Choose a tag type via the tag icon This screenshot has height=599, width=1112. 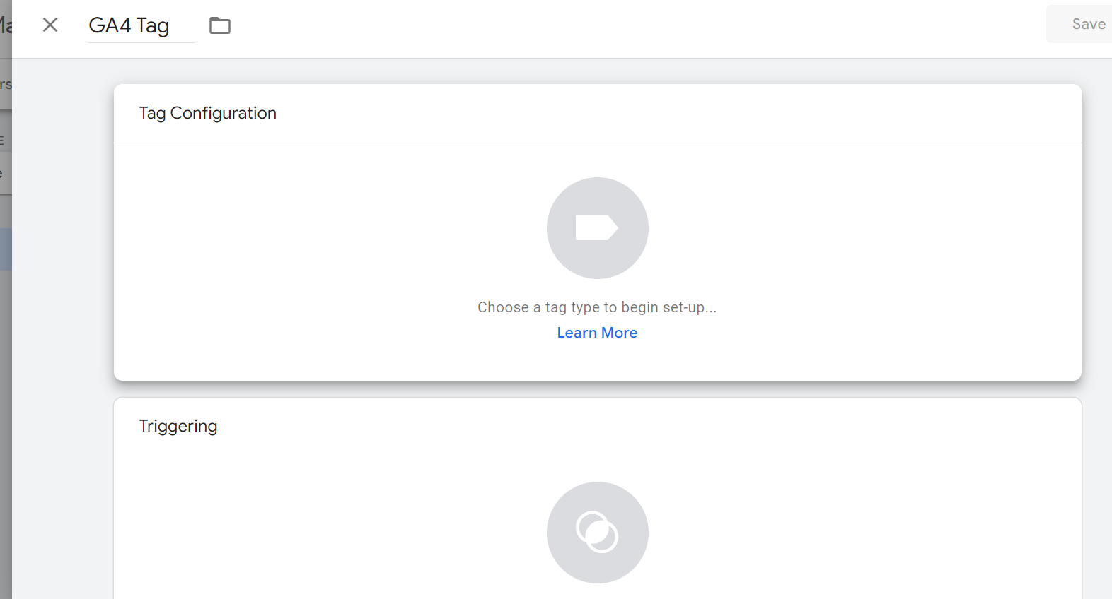598,228
